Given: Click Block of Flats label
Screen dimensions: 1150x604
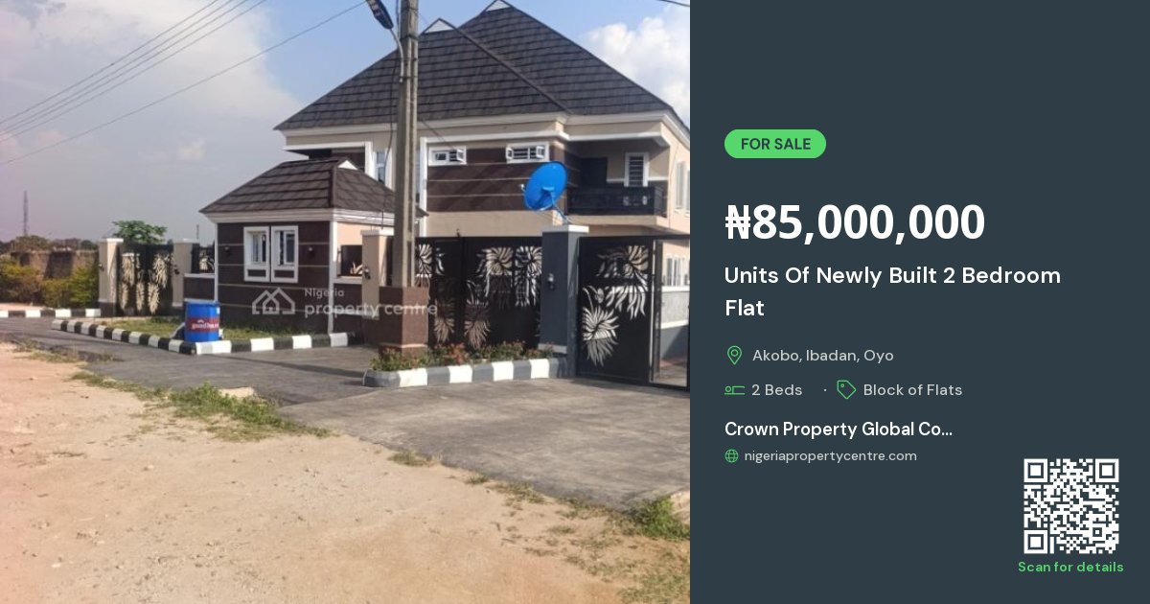Looking at the screenshot, I should [x=912, y=390].
